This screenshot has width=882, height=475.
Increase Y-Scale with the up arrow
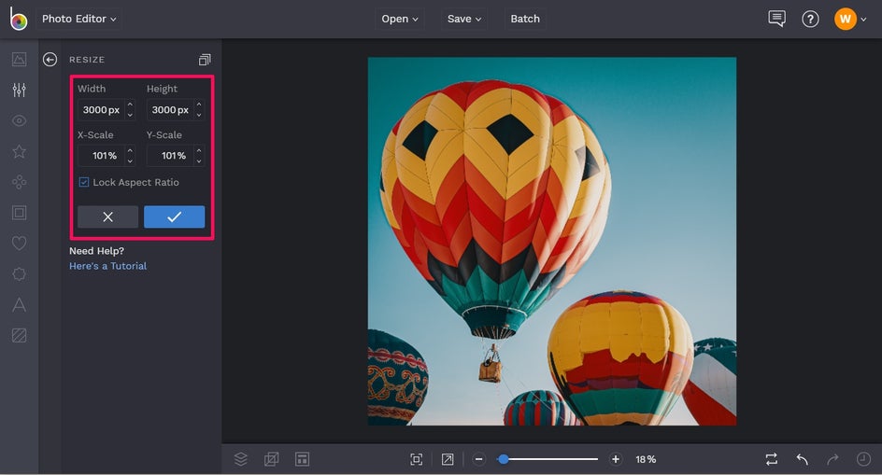[199, 150]
